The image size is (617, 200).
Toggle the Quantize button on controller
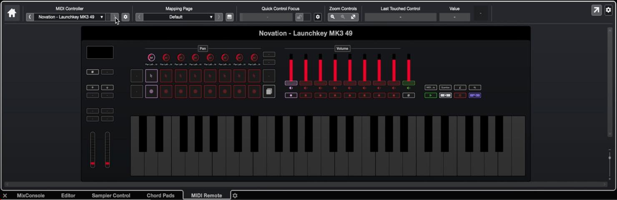[445, 87]
